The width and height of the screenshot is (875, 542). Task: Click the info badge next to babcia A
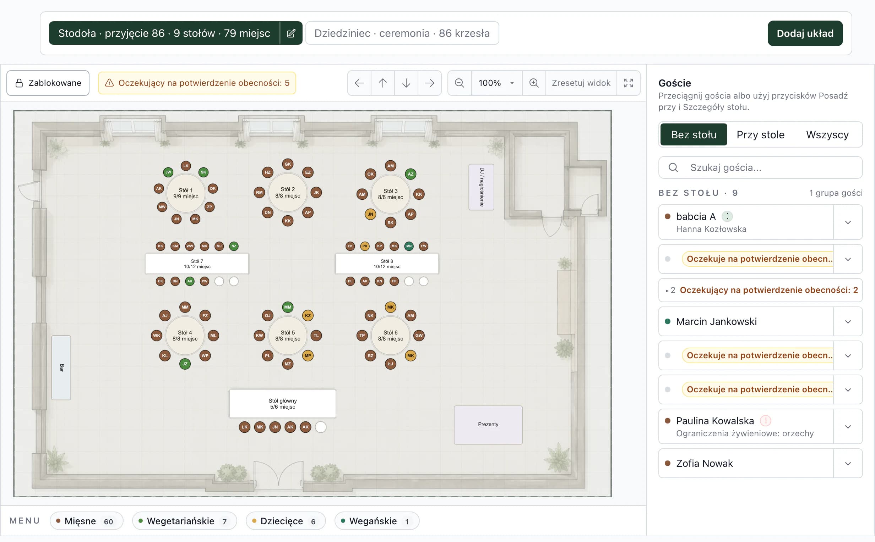[727, 216]
